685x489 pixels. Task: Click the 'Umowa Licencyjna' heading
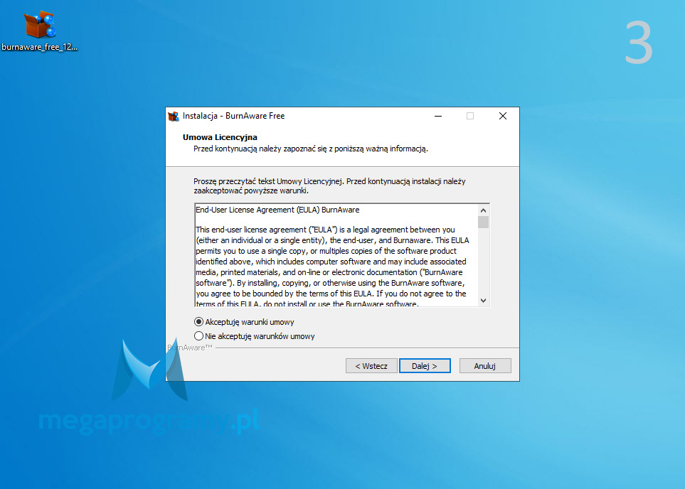(x=220, y=137)
